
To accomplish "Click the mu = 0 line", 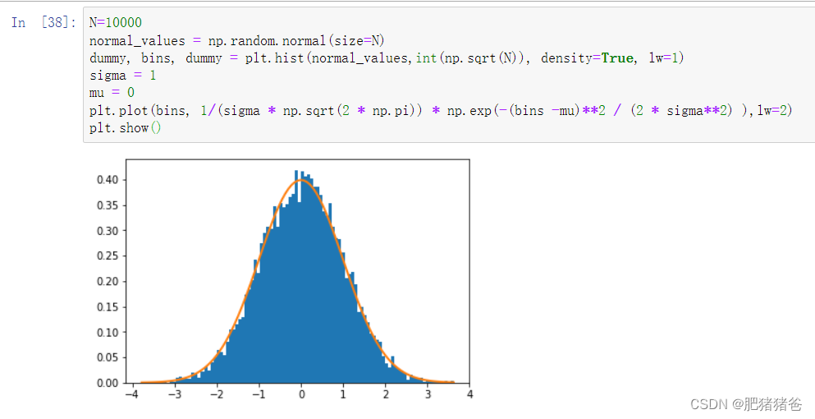I will point(112,93).
